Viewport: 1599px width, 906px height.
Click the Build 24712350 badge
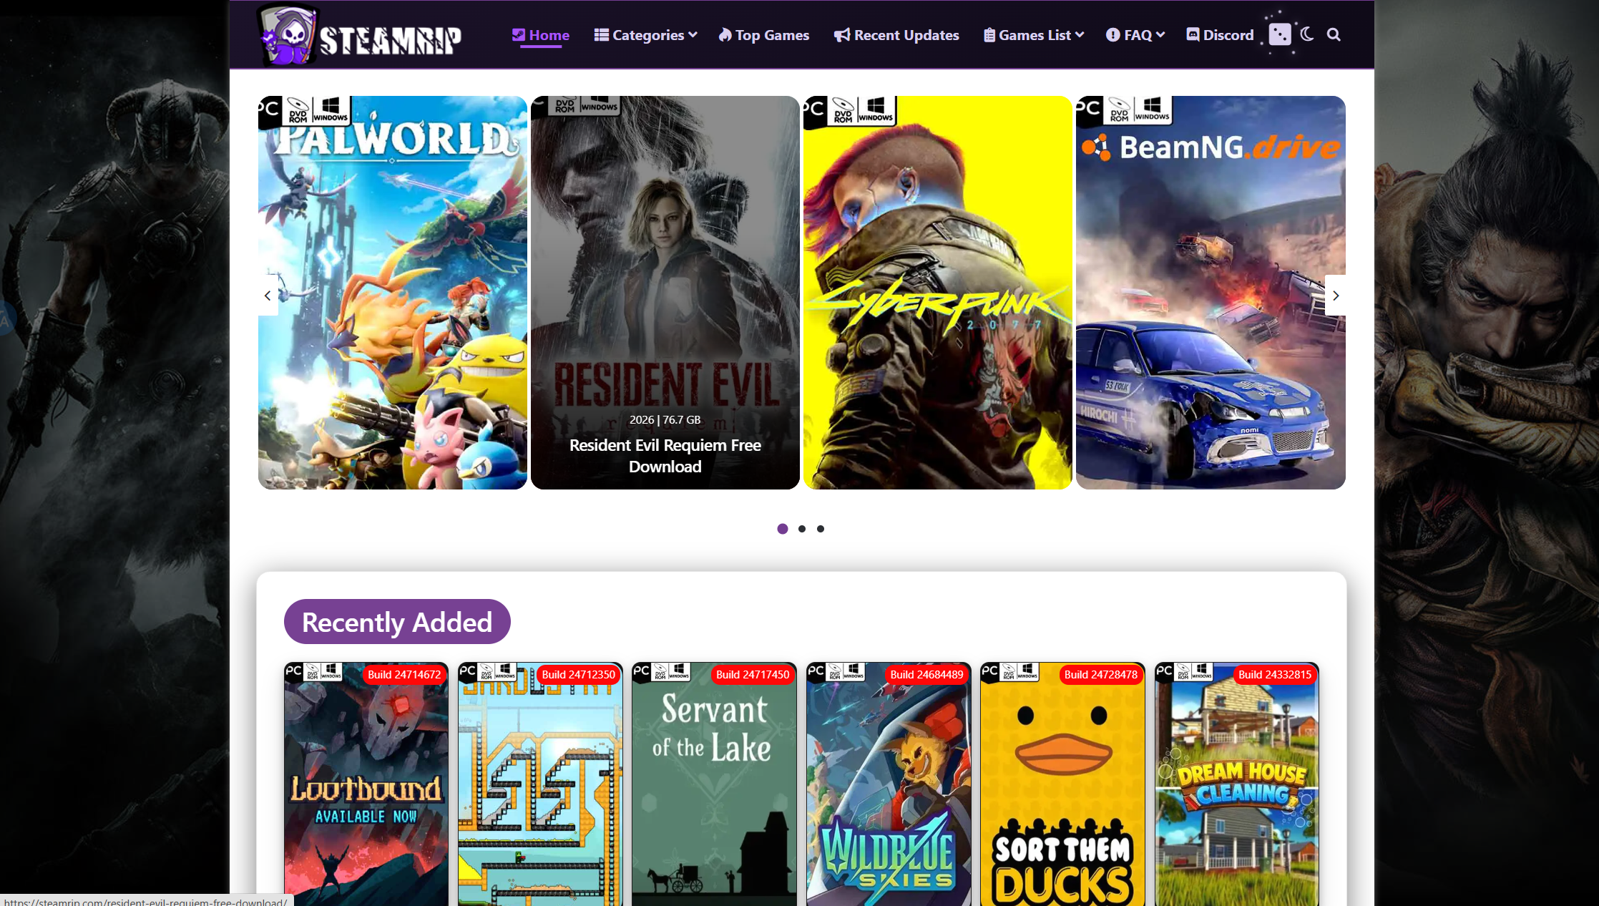pos(579,675)
